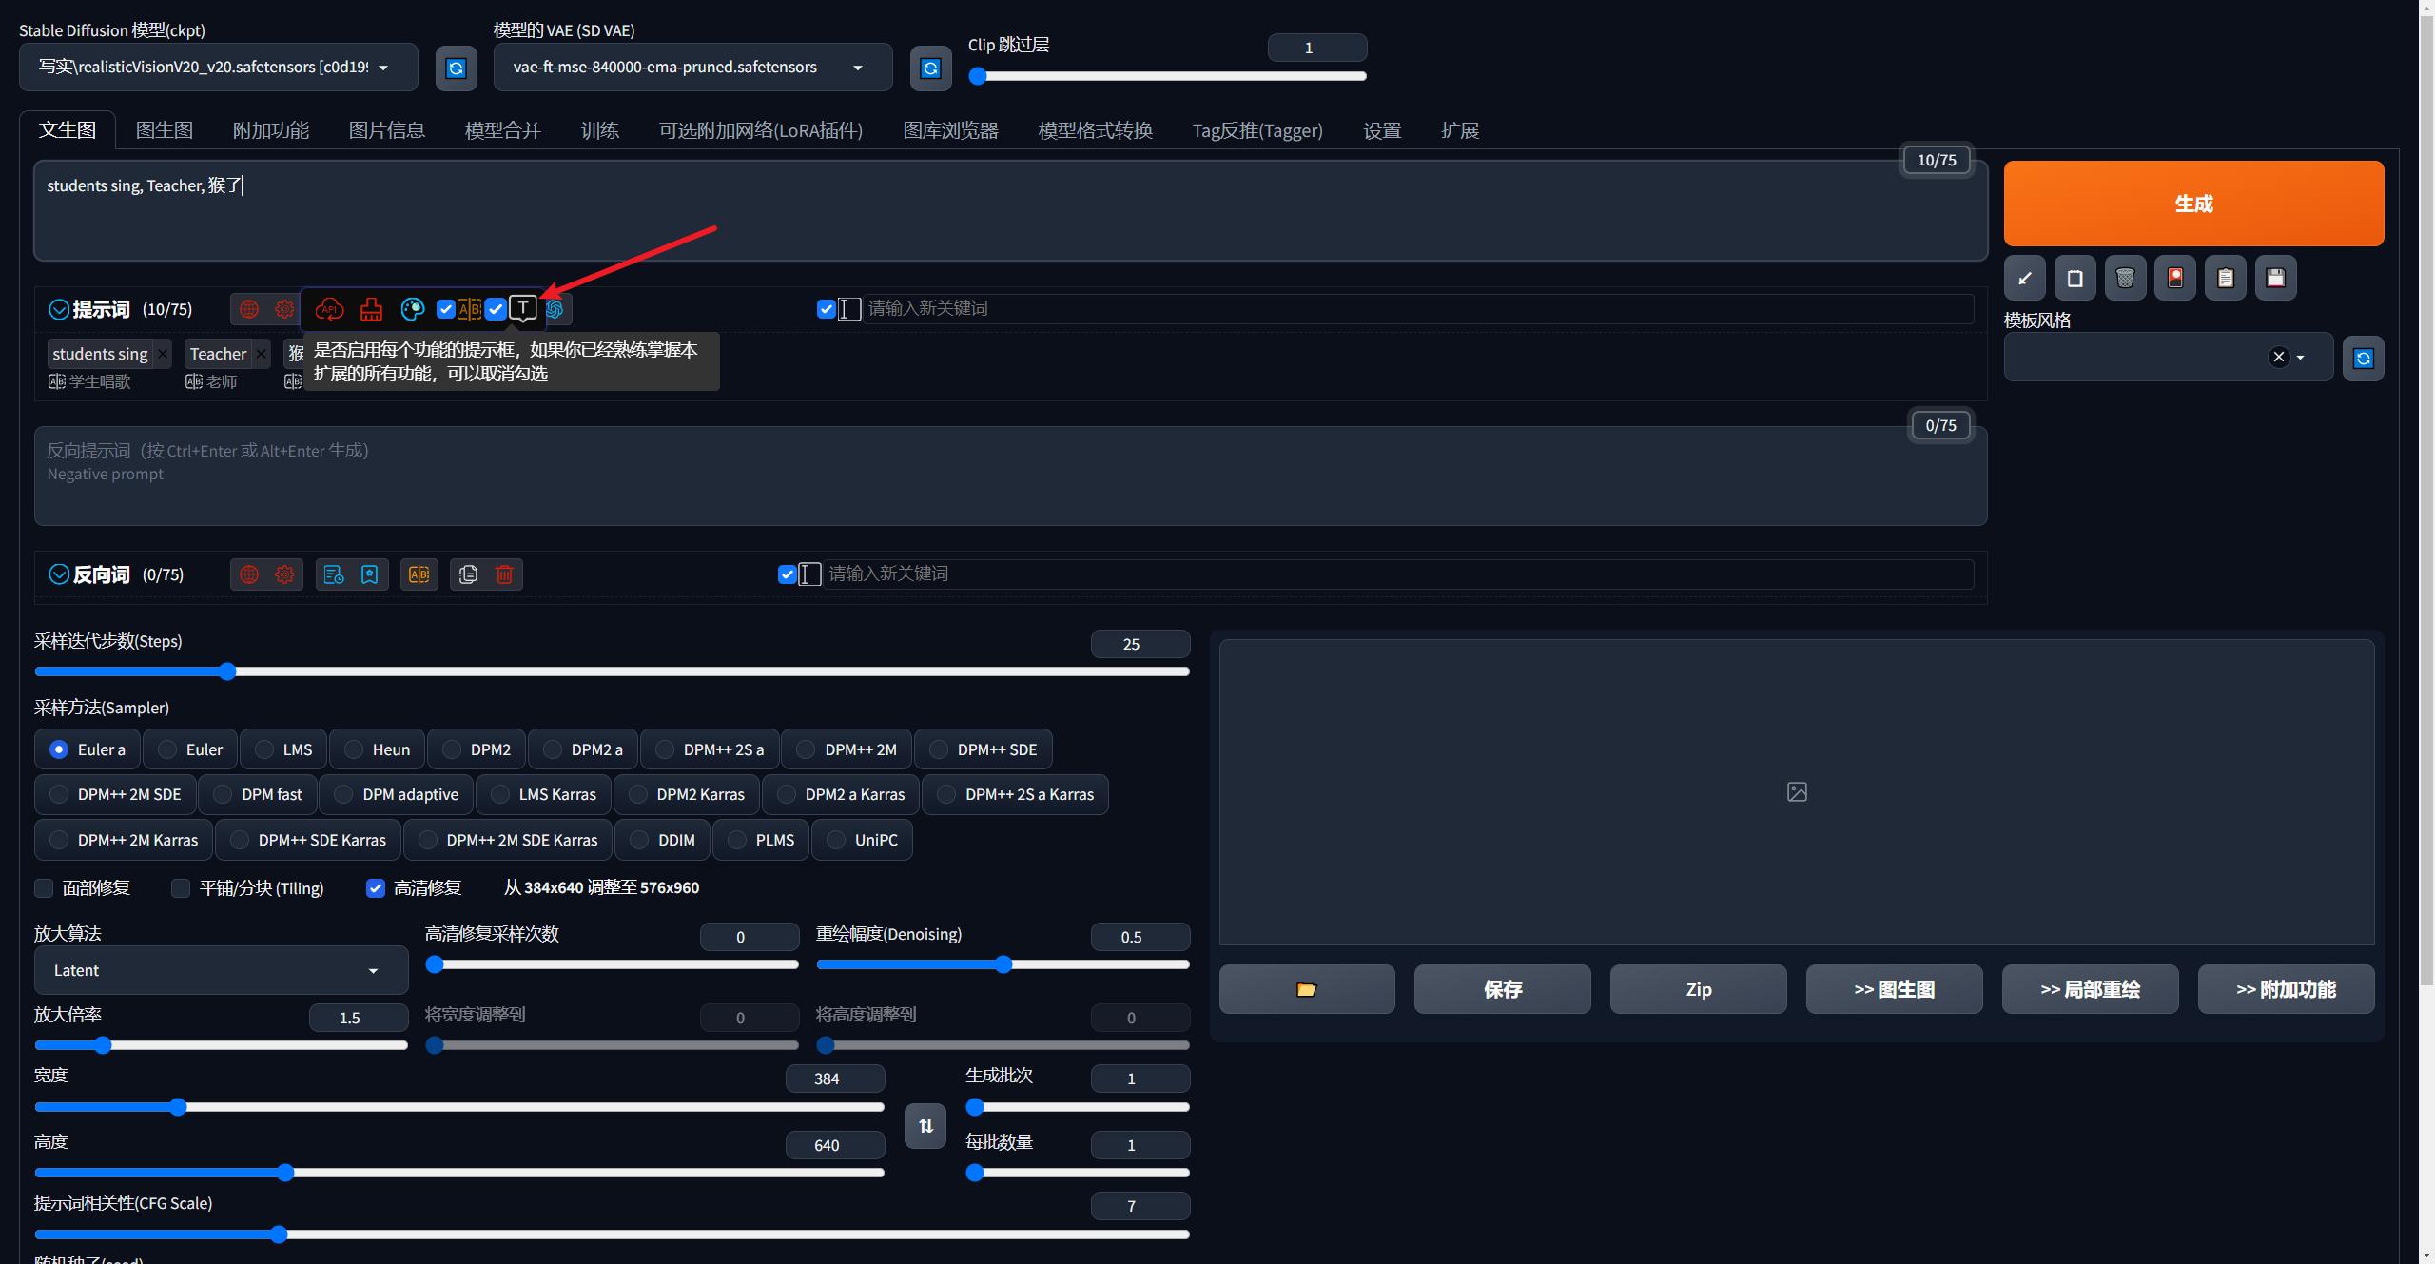
Task: Click the diagonal arrow read-parameters icon
Action: 2025,278
